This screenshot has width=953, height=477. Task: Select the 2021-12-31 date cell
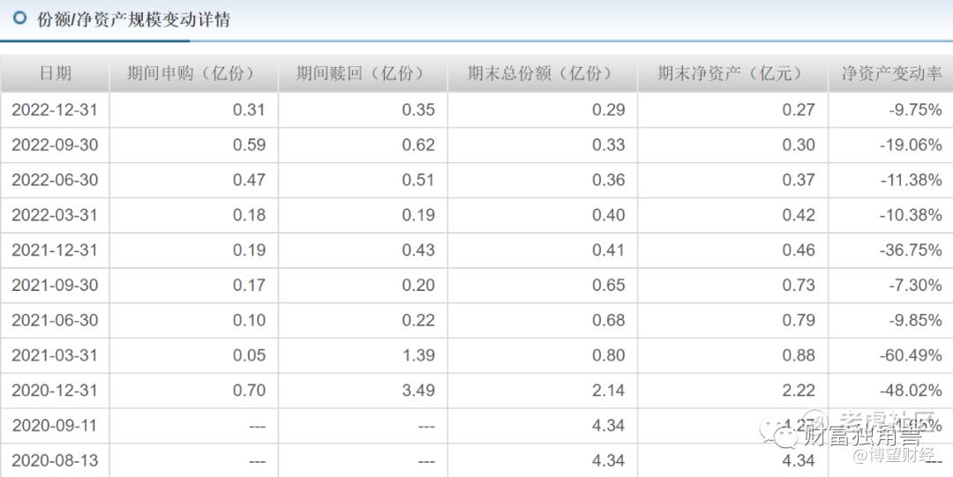55,250
